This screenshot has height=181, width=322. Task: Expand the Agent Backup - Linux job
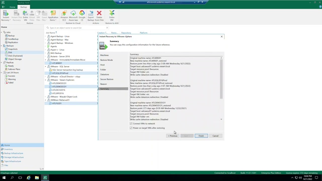(46, 36)
